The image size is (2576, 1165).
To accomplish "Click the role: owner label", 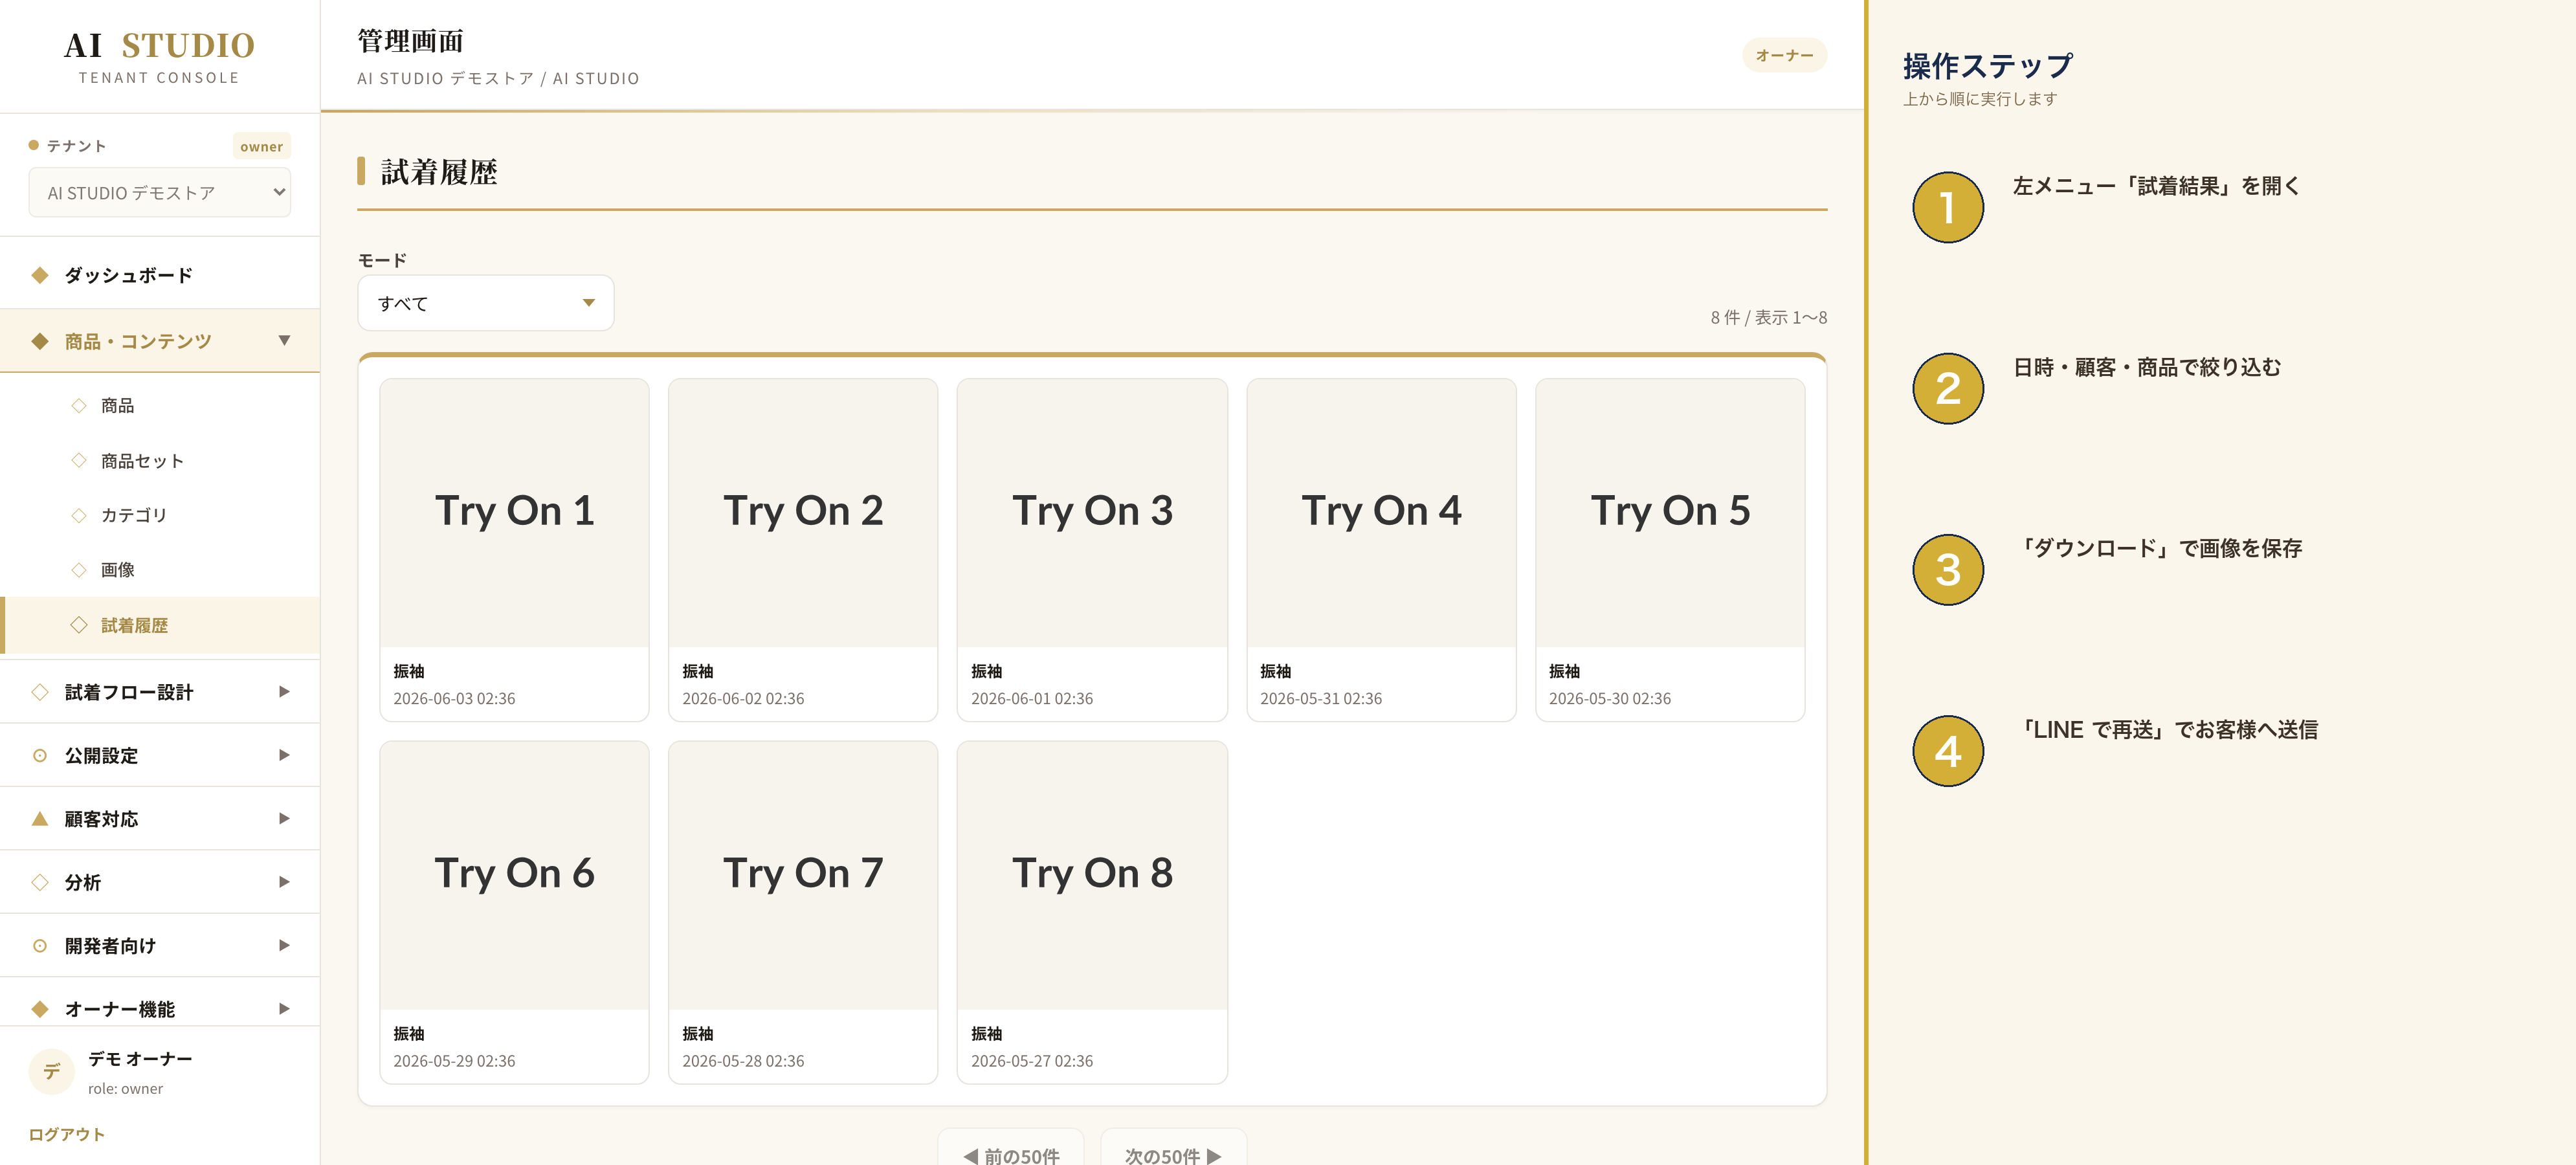I will [125, 1088].
